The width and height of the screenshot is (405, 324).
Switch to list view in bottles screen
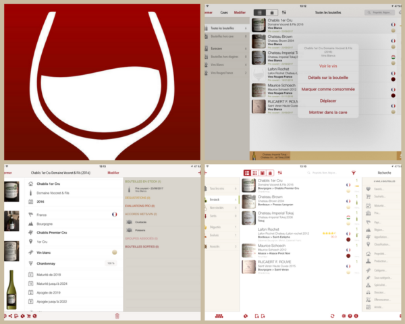coord(260,12)
